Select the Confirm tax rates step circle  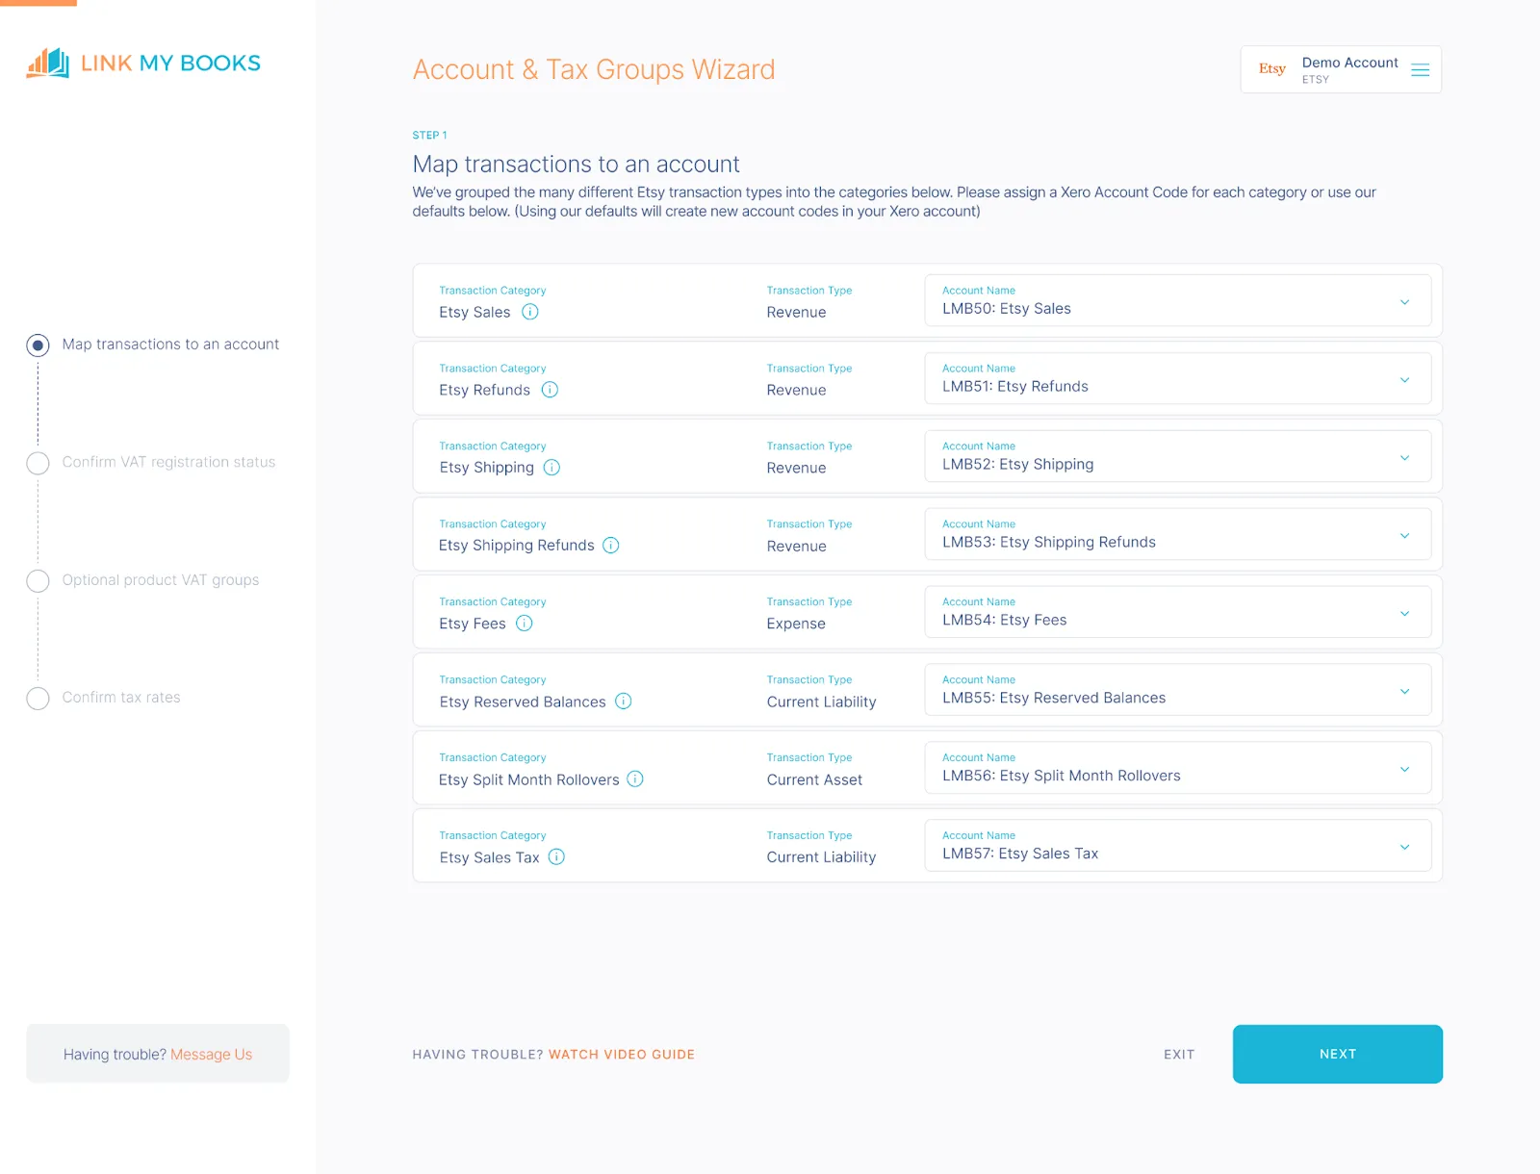tap(38, 699)
